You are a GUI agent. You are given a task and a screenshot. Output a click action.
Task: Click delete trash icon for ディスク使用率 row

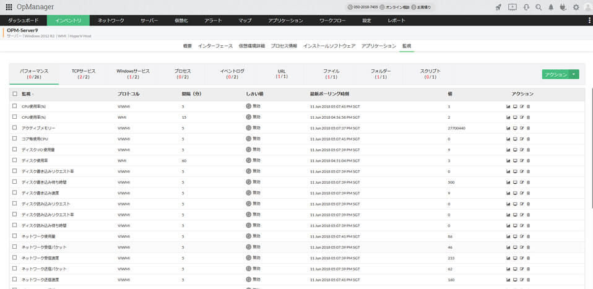point(528,160)
